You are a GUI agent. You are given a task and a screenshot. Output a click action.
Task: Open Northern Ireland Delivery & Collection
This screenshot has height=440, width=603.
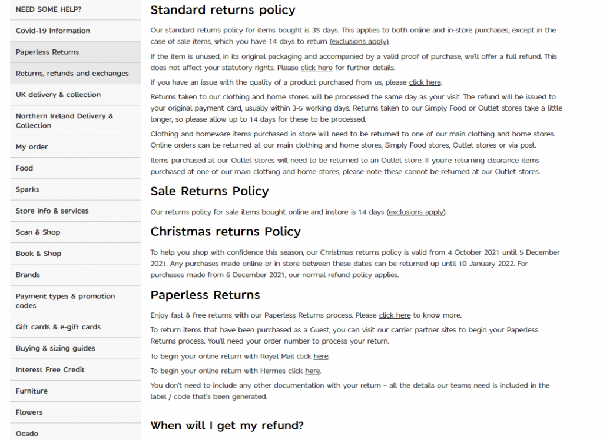click(64, 121)
